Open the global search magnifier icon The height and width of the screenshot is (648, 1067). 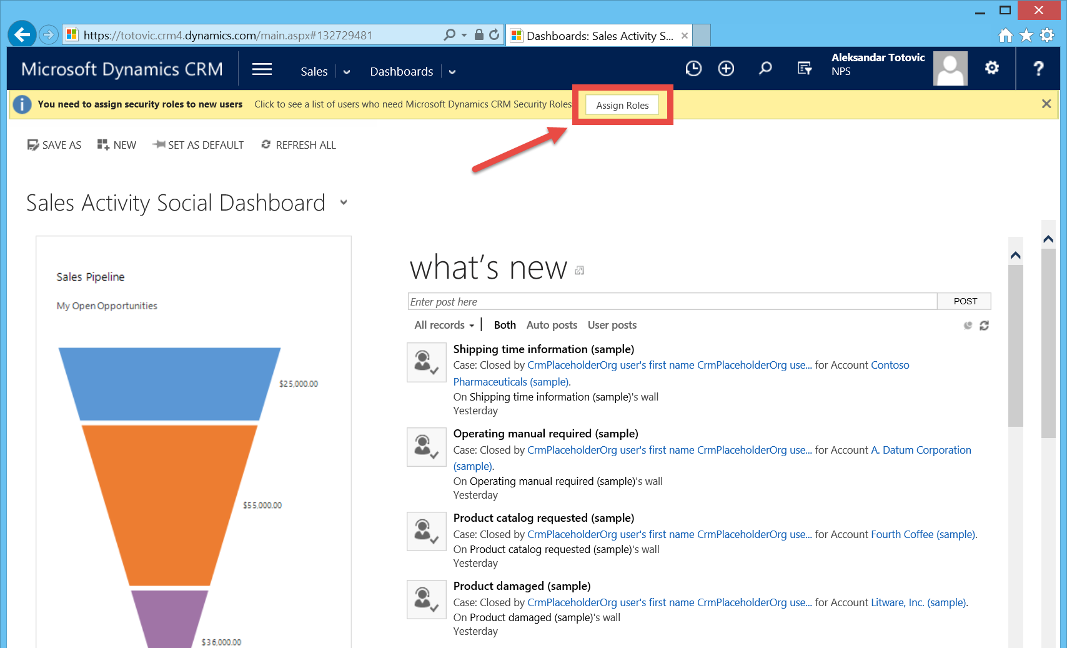tap(765, 69)
